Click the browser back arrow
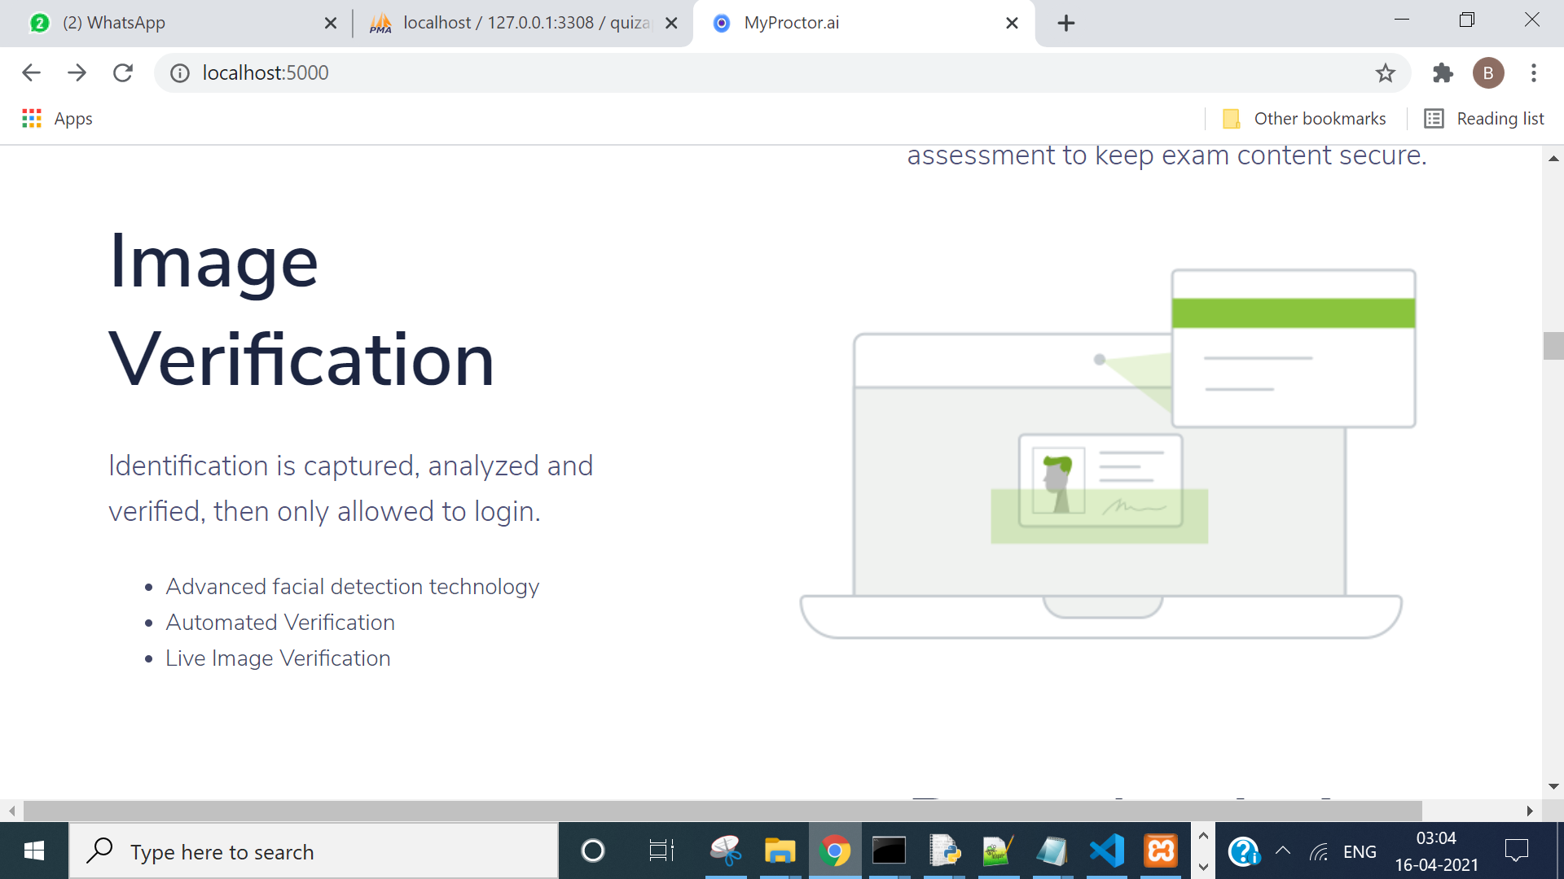The width and height of the screenshot is (1564, 879). click(31, 73)
